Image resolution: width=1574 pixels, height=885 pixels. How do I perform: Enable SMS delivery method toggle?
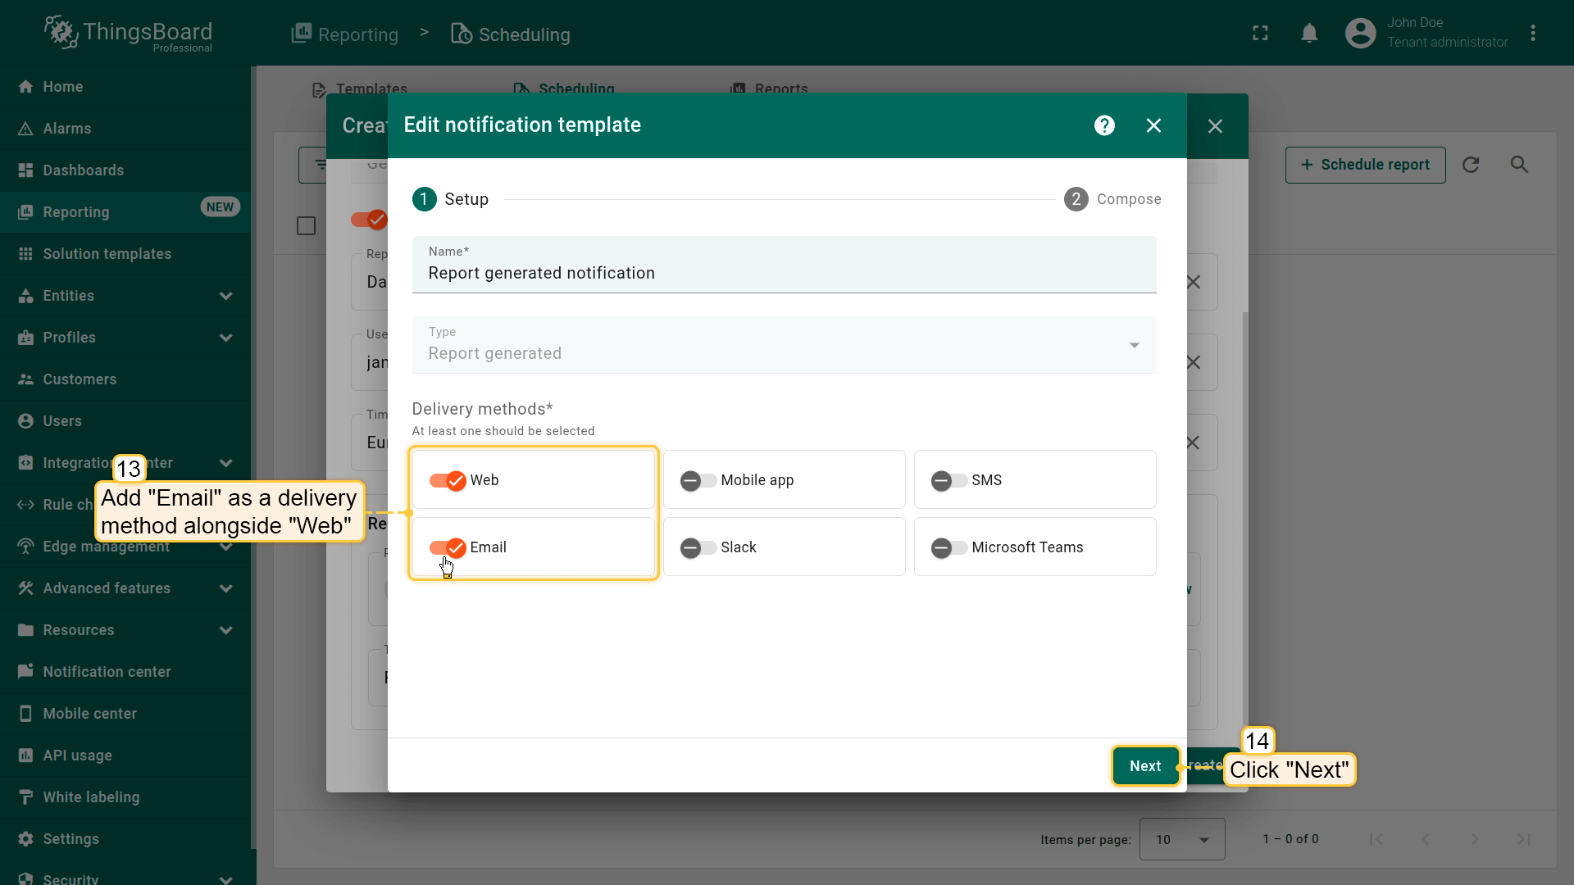click(x=948, y=480)
